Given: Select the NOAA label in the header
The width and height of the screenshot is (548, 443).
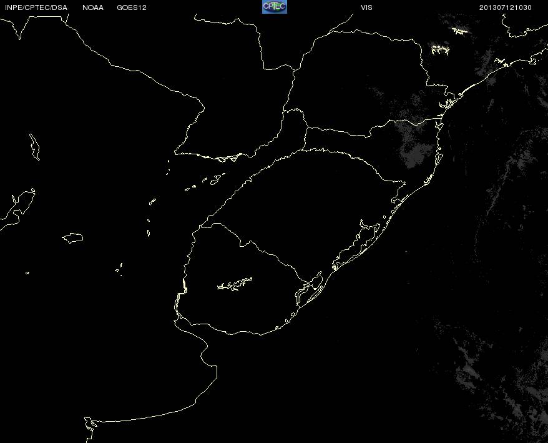Looking at the screenshot, I should coord(93,7).
